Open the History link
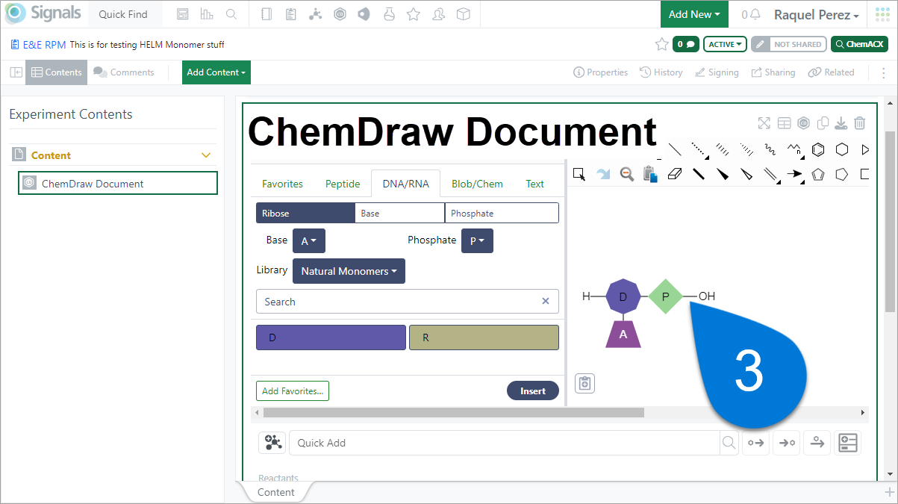The image size is (898, 504). coord(661,72)
